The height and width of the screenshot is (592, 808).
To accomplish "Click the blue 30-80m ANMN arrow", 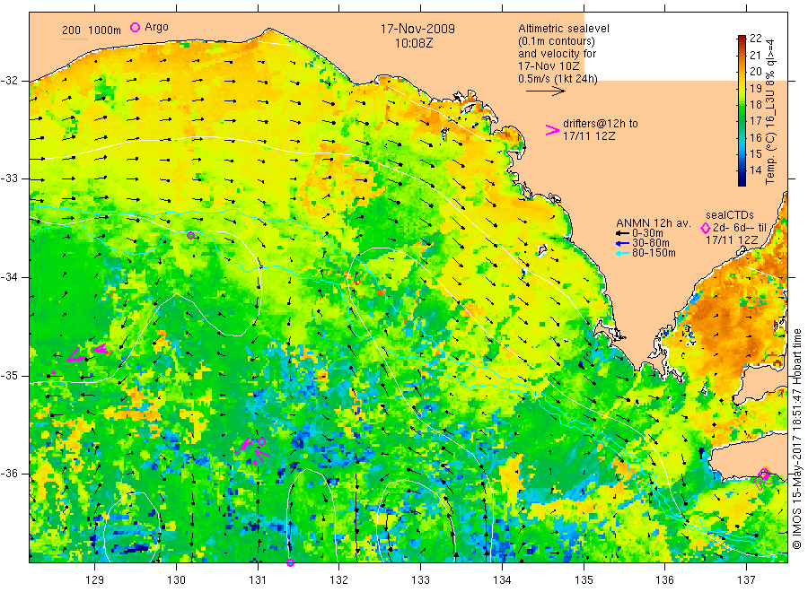I will 622,243.
